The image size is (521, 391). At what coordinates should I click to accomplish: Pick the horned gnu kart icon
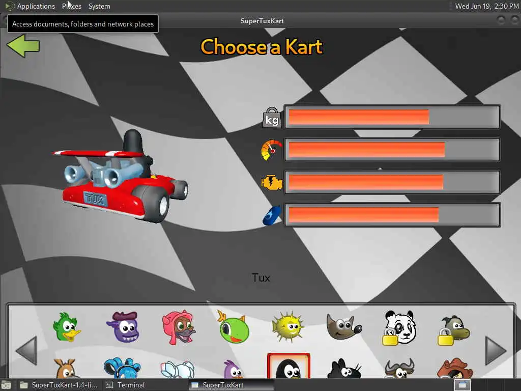399,368
